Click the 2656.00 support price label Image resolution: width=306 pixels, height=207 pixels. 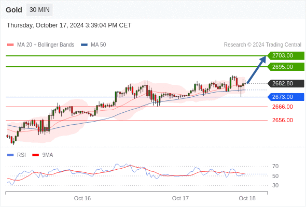[283, 120]
